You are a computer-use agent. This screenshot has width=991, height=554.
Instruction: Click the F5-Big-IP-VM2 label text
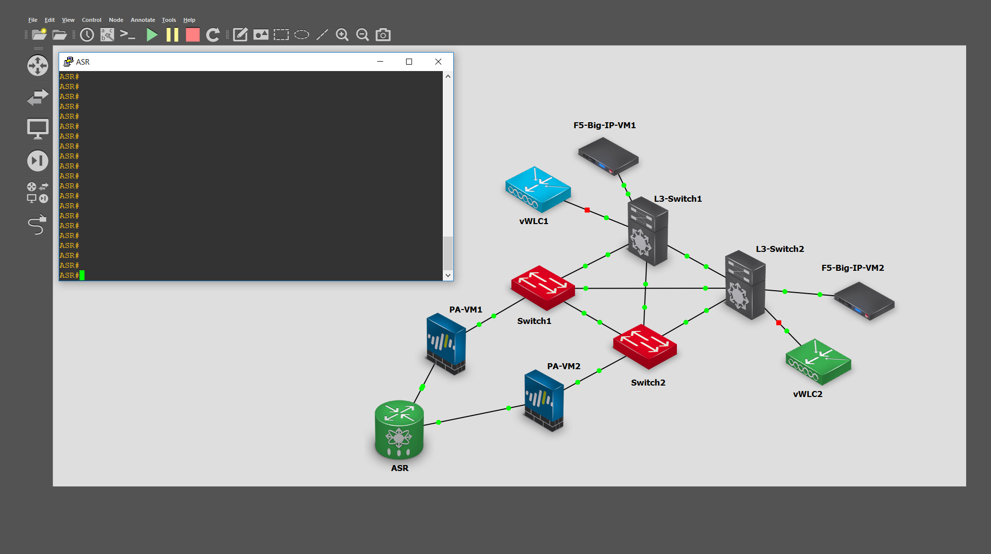[x=853, y=268]
